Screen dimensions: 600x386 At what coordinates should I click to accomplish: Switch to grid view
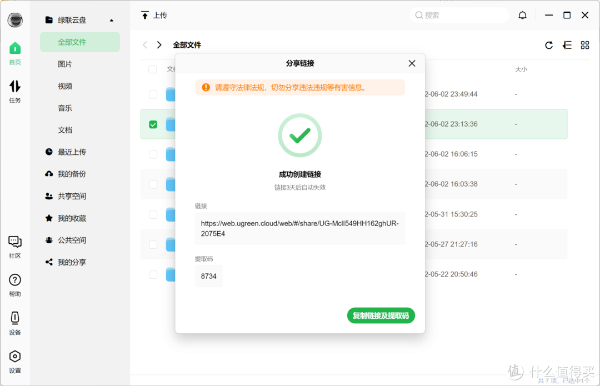click(x=584, y=45)
